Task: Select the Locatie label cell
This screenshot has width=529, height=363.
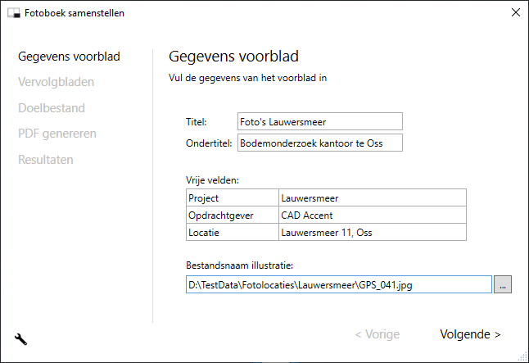Action: pyautogui.click(x=232, y=232)
